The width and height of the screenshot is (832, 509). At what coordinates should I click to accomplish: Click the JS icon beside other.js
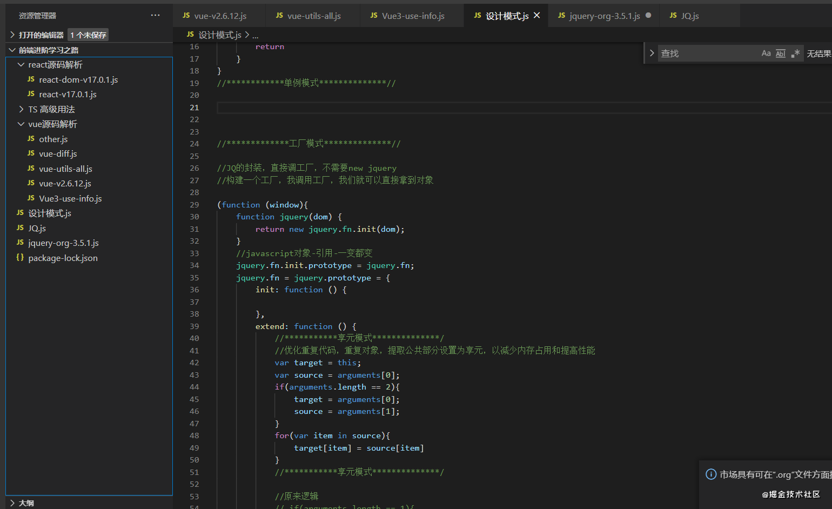[31, 139]
